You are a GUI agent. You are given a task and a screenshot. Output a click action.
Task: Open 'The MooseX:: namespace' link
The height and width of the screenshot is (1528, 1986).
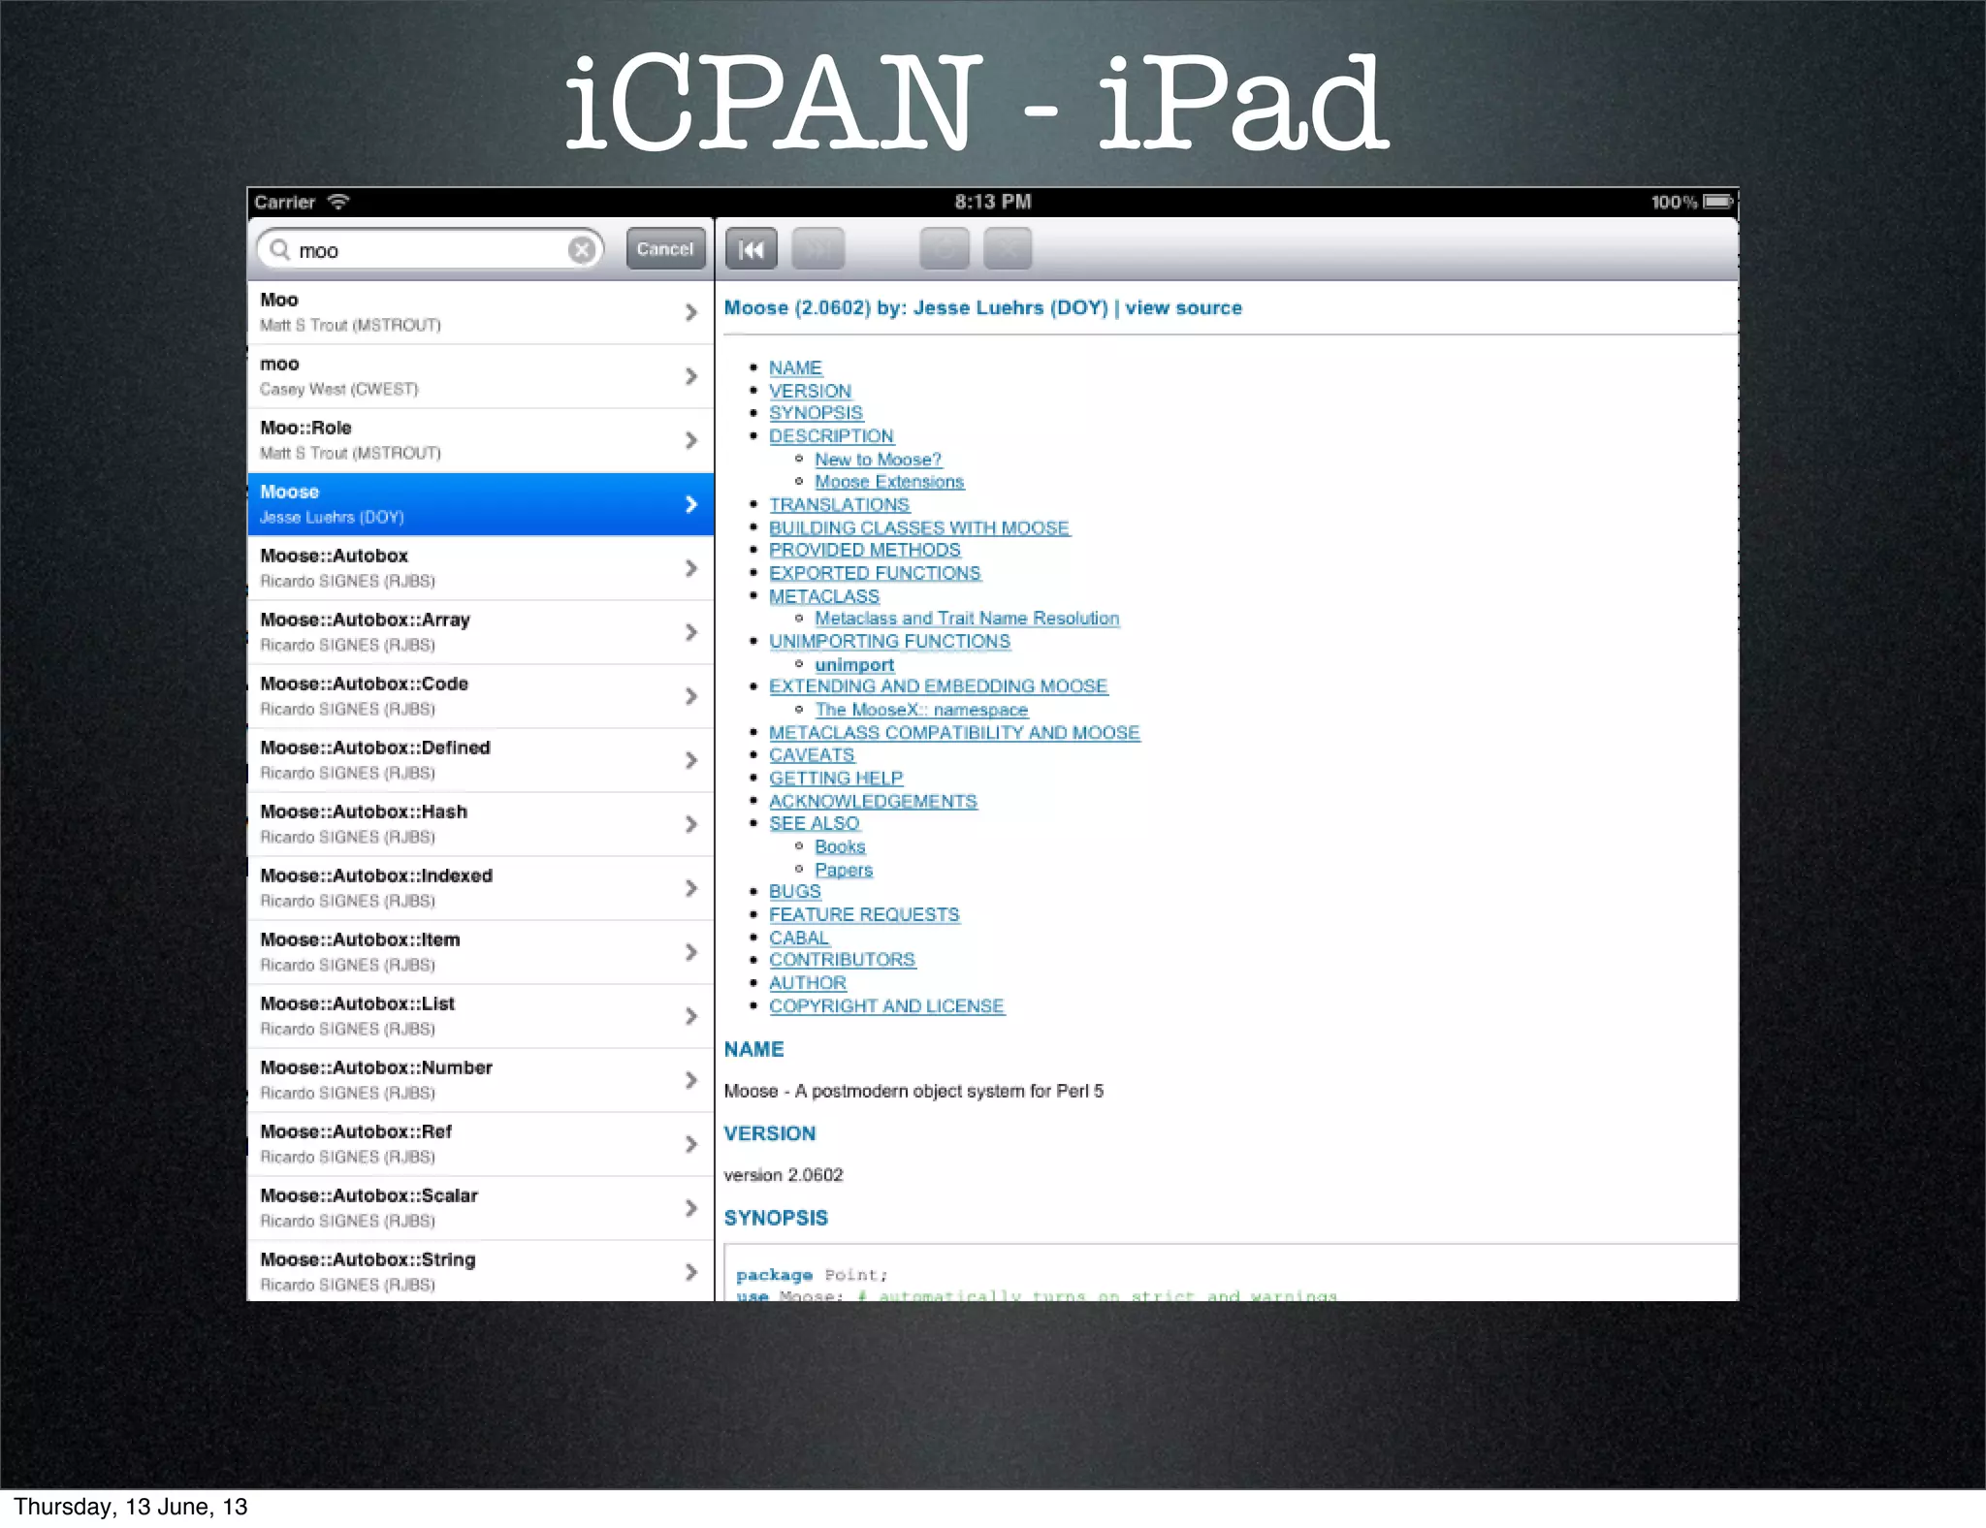coord(921,710)
